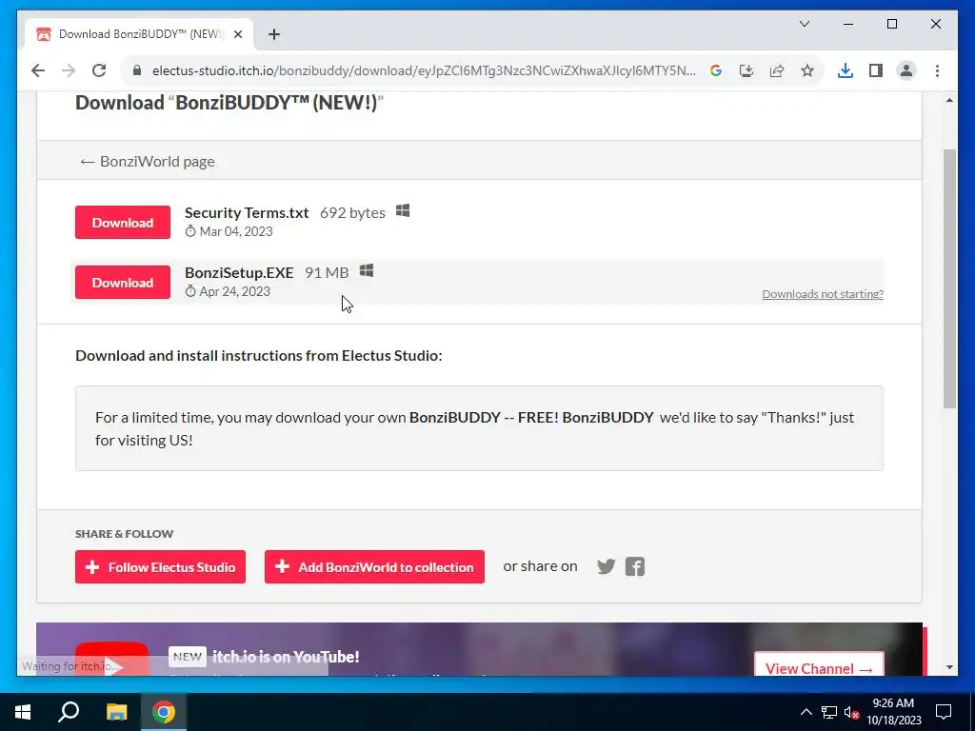The width and height of the screenshot is (975, 731).
Task: Reload the page with refresh icon
Action: point(99,70)
